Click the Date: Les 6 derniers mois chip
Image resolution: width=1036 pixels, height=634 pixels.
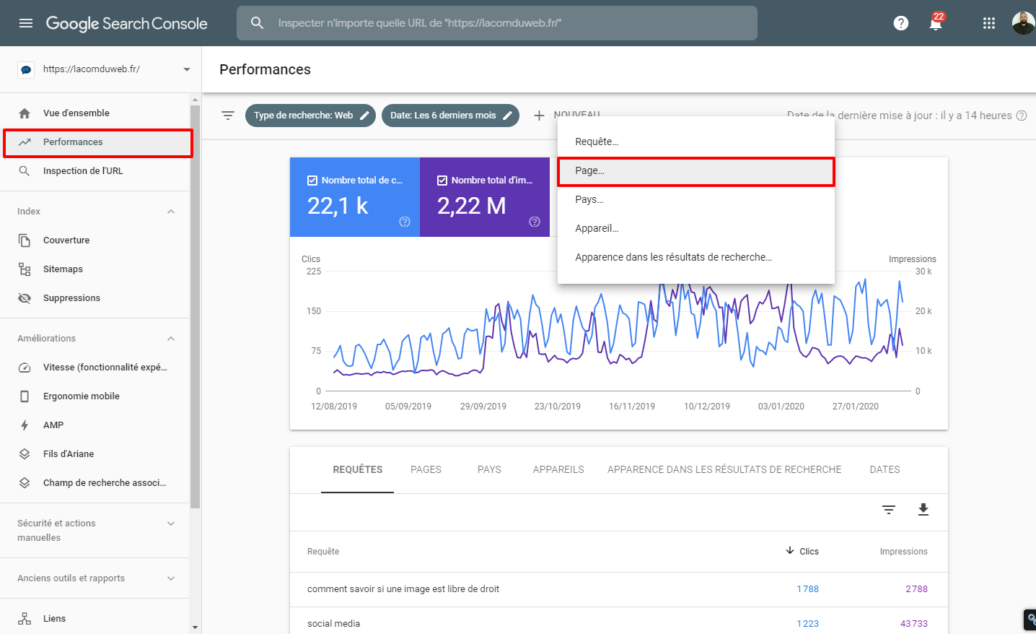pos(450,116)
